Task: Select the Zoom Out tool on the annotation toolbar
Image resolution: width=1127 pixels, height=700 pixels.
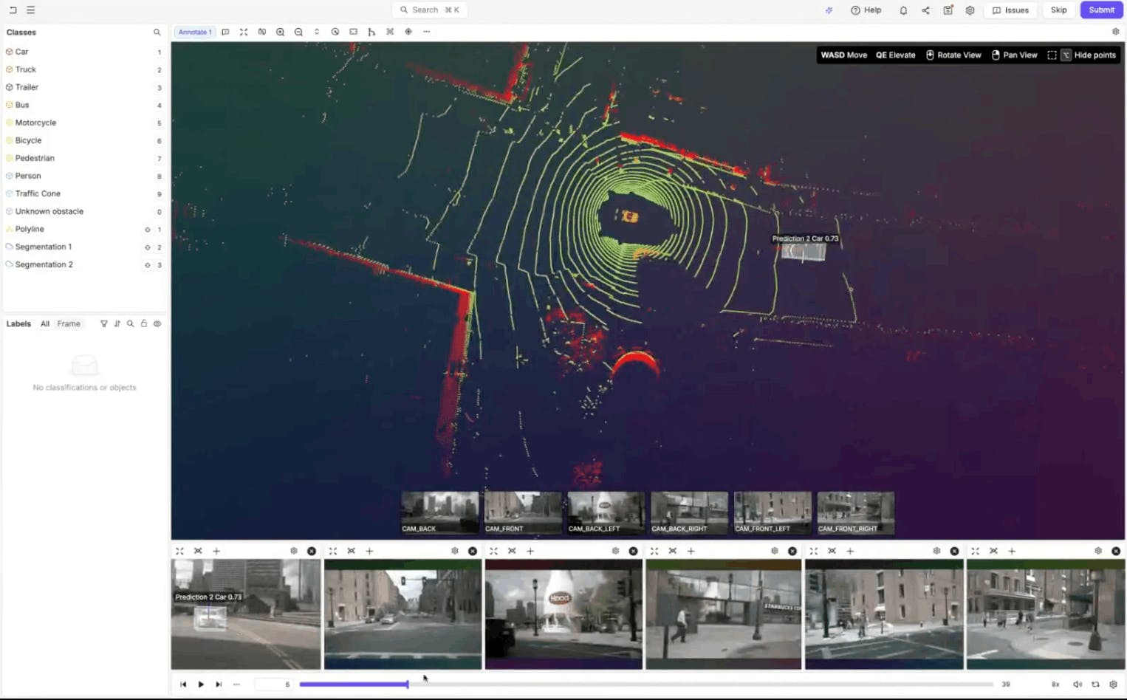Action: [x=298, y=32]
